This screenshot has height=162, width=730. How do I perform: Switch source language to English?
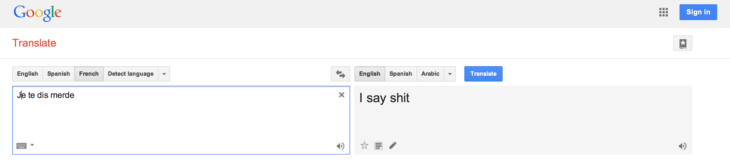27,74
